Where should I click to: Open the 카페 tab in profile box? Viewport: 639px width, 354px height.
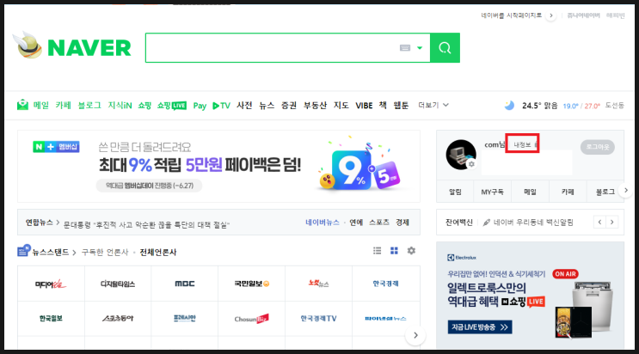(568, 192)
